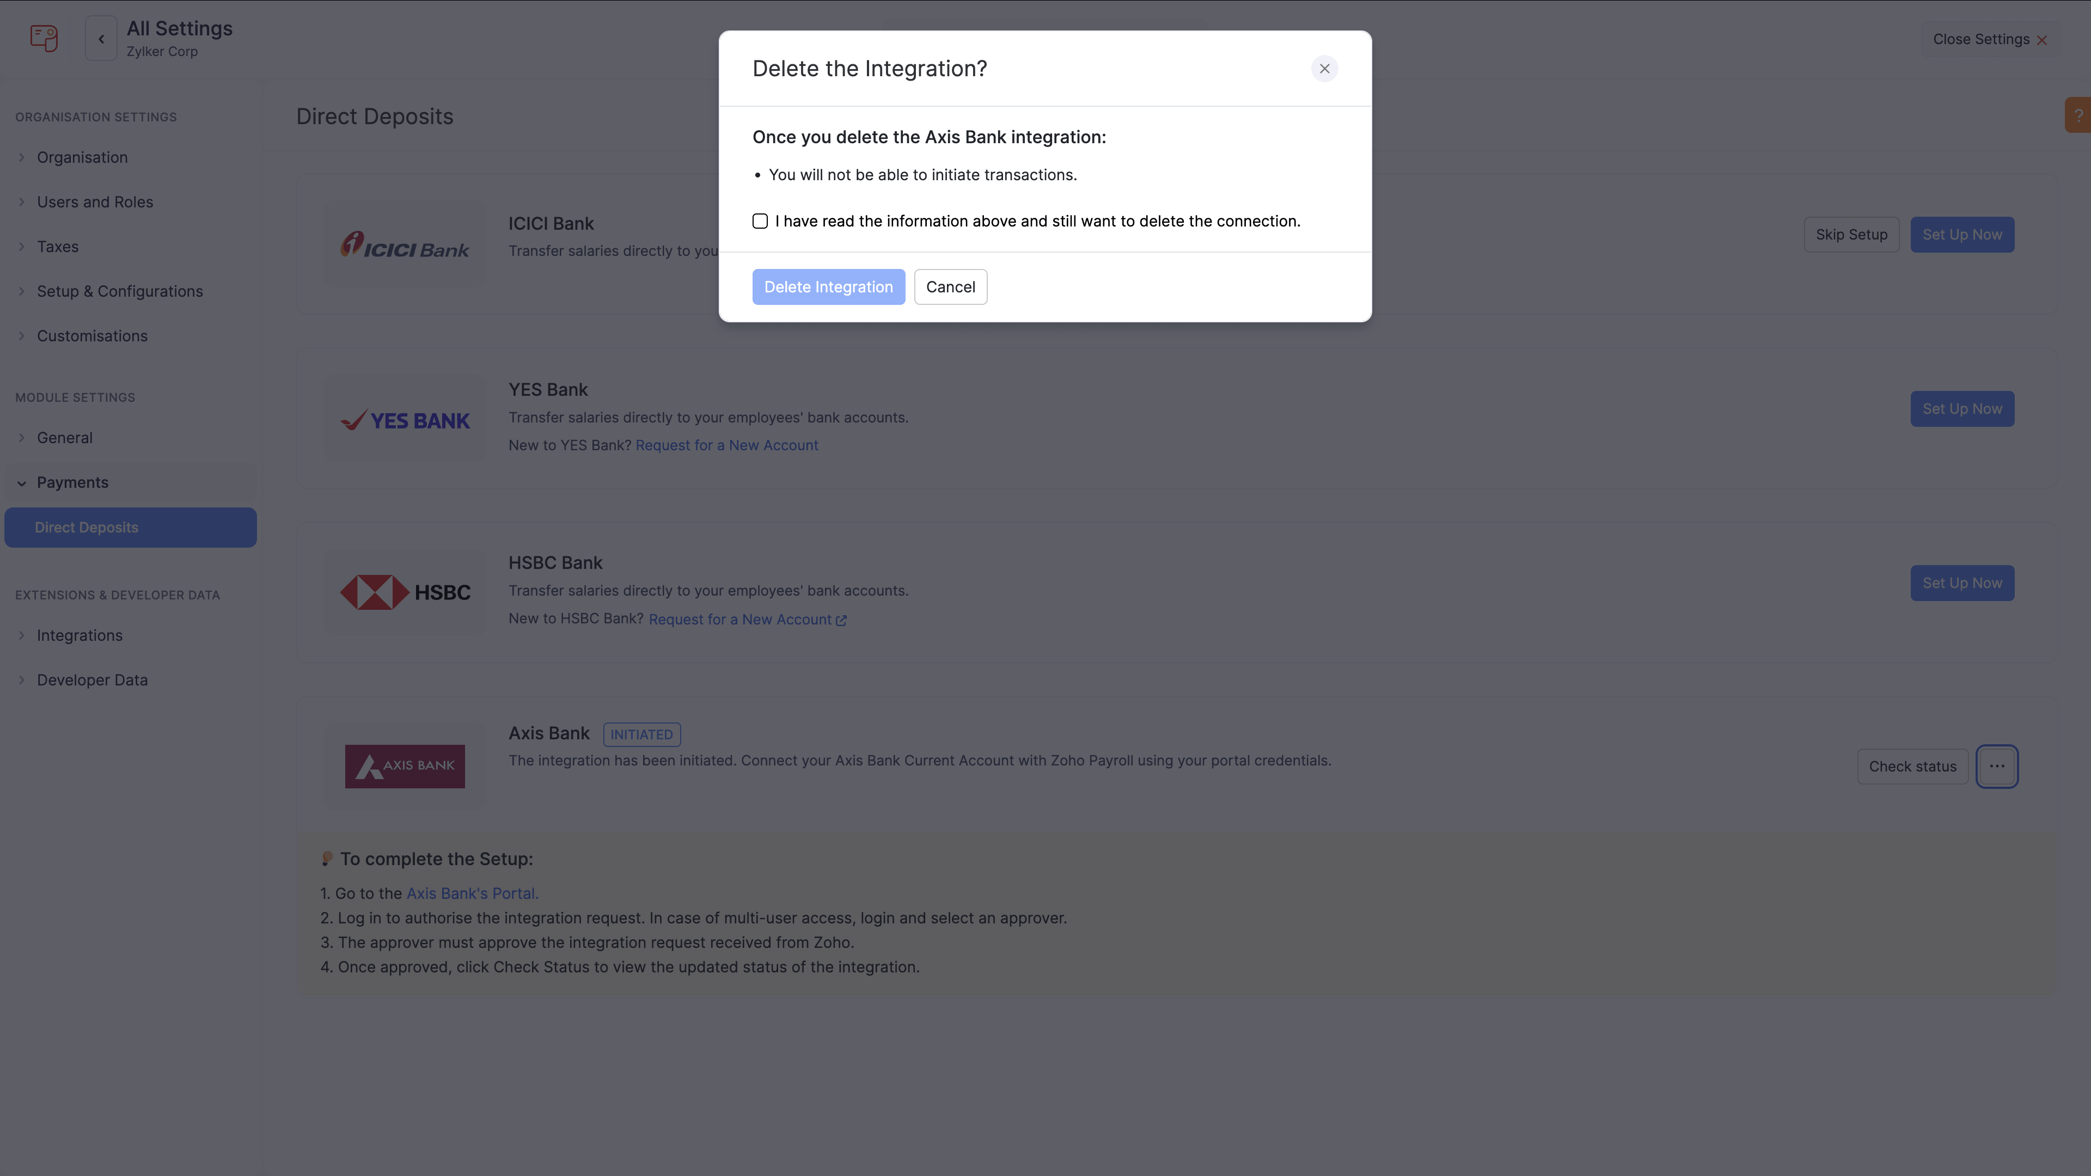Click the MODULE SETTINGS section label

[76, 397]
